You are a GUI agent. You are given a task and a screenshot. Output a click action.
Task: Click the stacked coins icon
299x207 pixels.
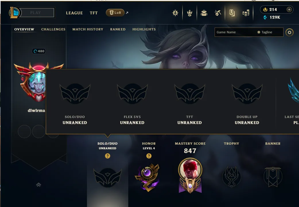point(246,13)
